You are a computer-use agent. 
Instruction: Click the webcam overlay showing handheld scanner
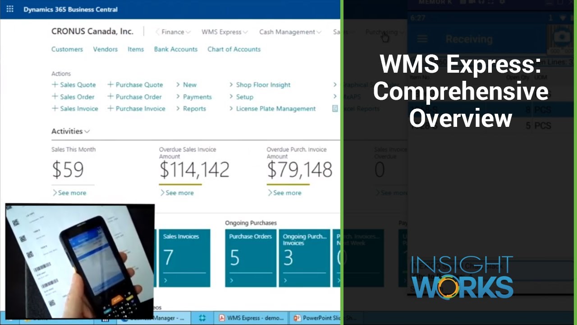pos(80,261)
